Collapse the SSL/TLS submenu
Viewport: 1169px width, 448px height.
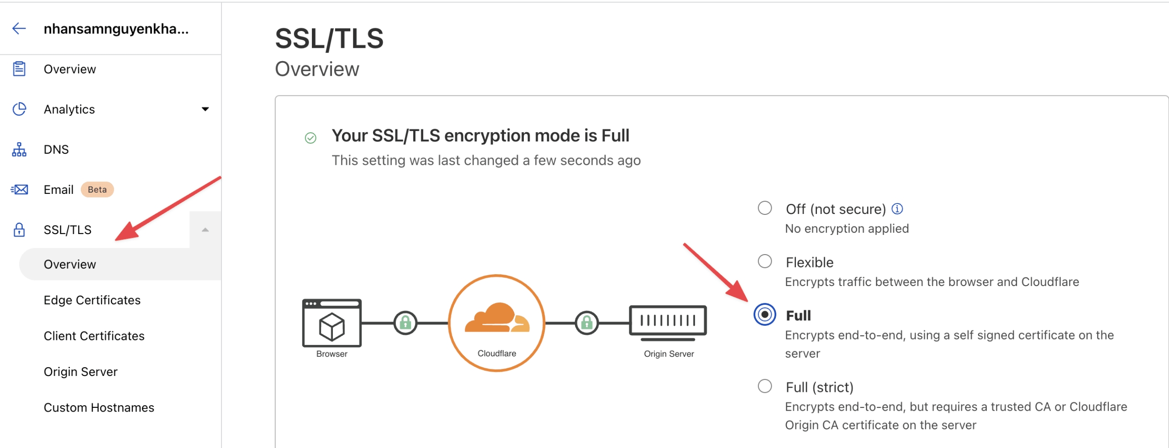206,229
